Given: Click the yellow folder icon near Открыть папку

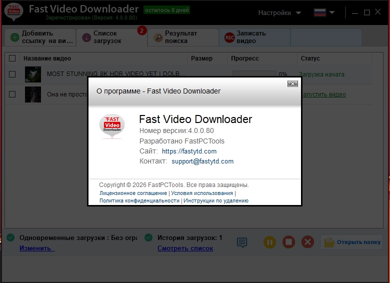Looking at the screenshot, I should [x=329, y=242].
